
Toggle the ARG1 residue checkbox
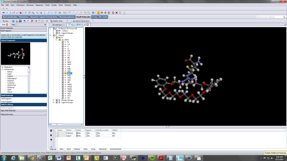[60, 40]
